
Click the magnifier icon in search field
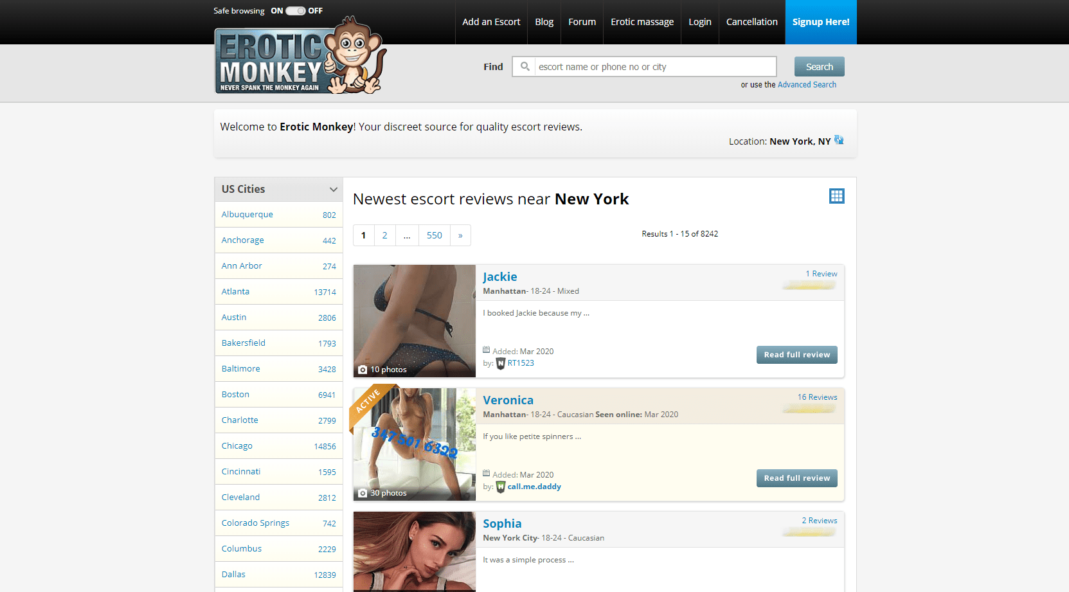tap(525, 66)
